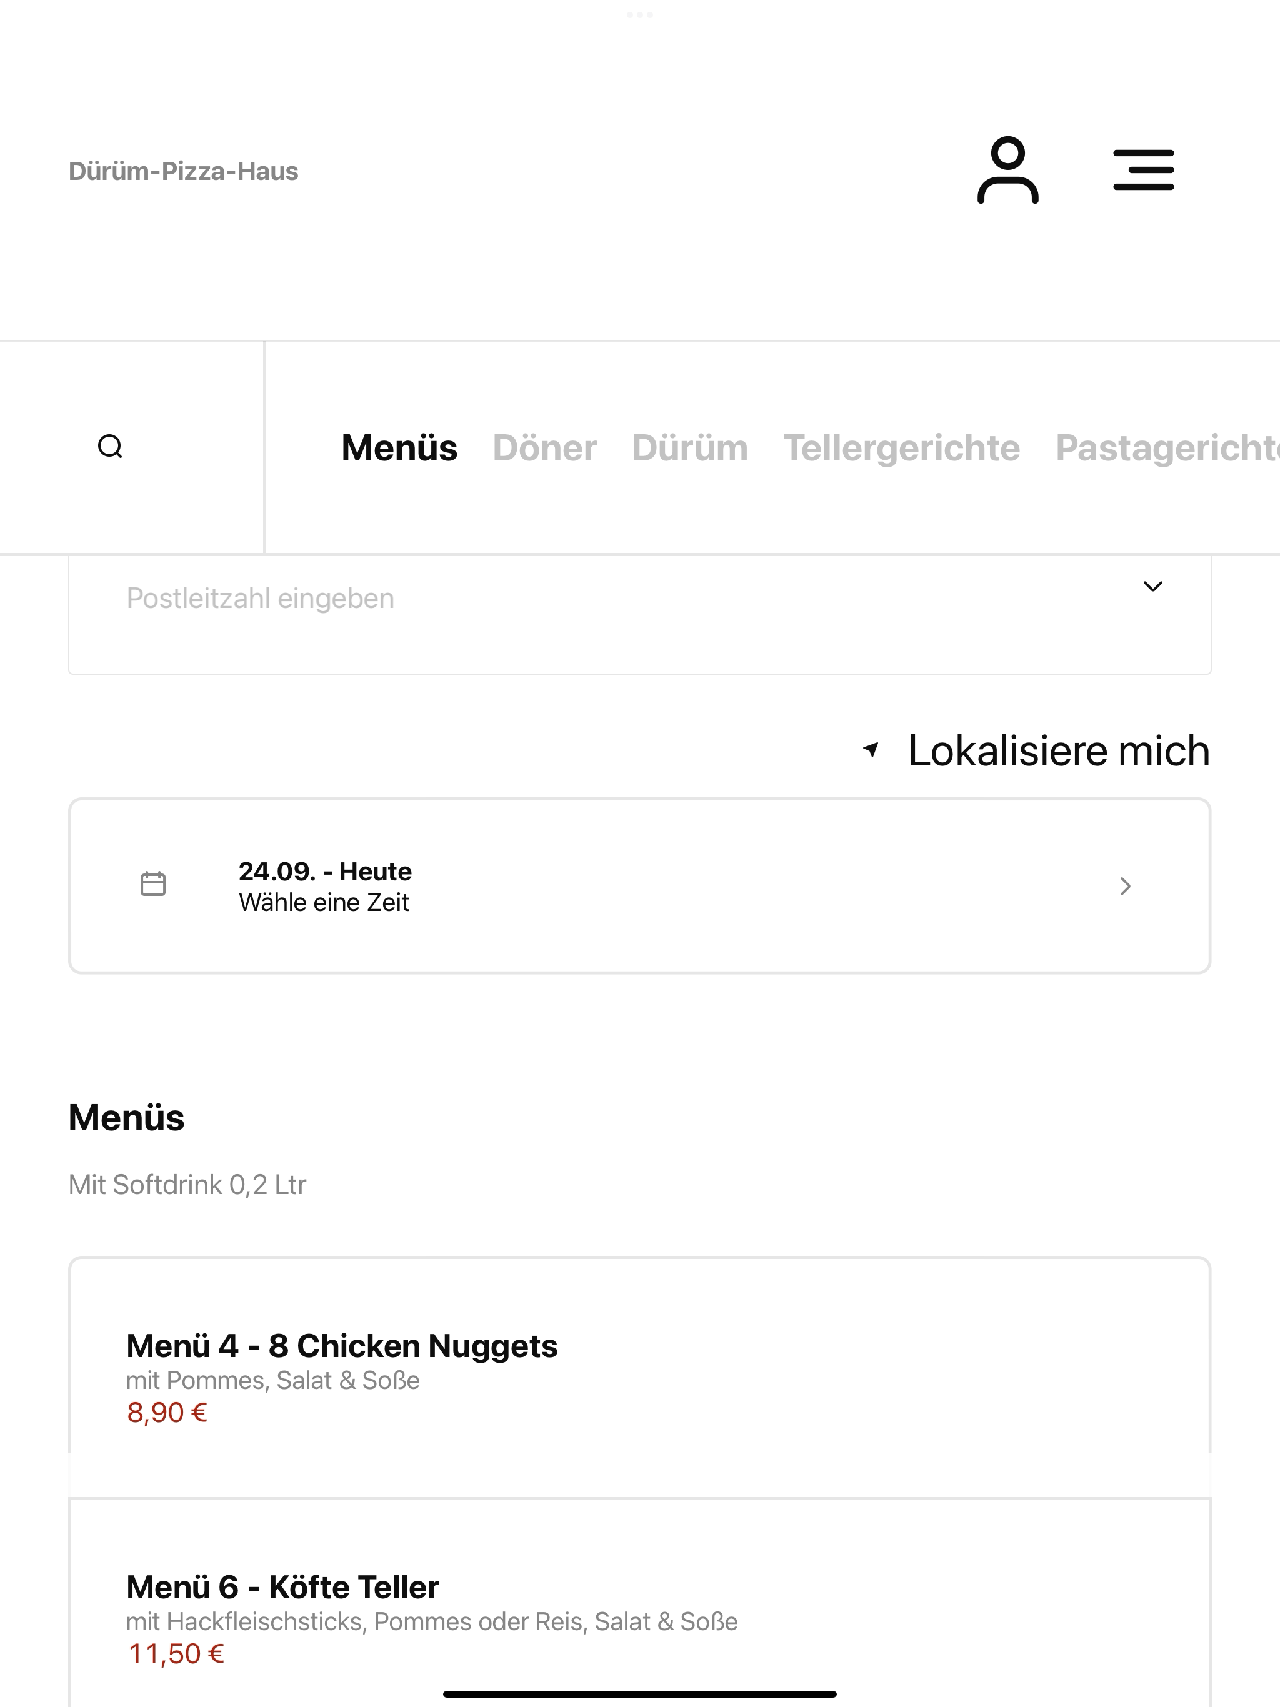Image resolution: width=1280 pixels, height=1707 pixels.
Task: Switch to the Dürüm tab
Action: coord(689,447)
